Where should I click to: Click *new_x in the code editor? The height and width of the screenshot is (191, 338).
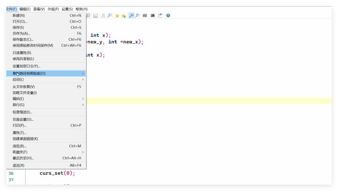tap(129, 42)
